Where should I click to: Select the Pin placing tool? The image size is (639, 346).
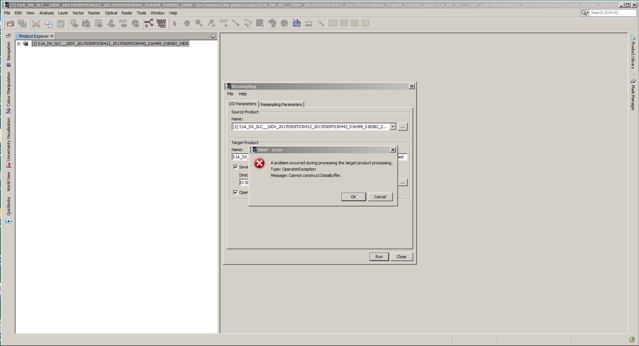coord(211,23)
